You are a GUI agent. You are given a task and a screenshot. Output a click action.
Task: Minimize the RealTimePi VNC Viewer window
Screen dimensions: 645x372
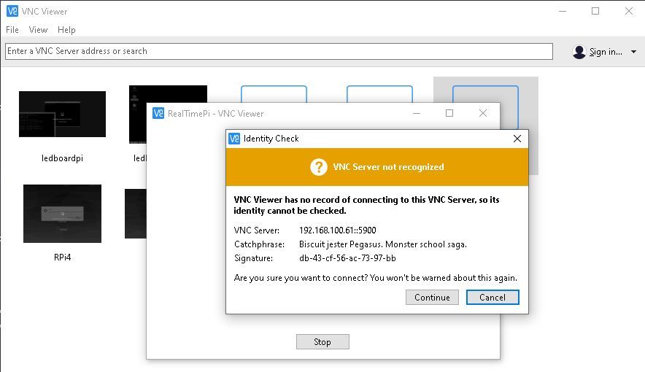(x=417, y=113)
